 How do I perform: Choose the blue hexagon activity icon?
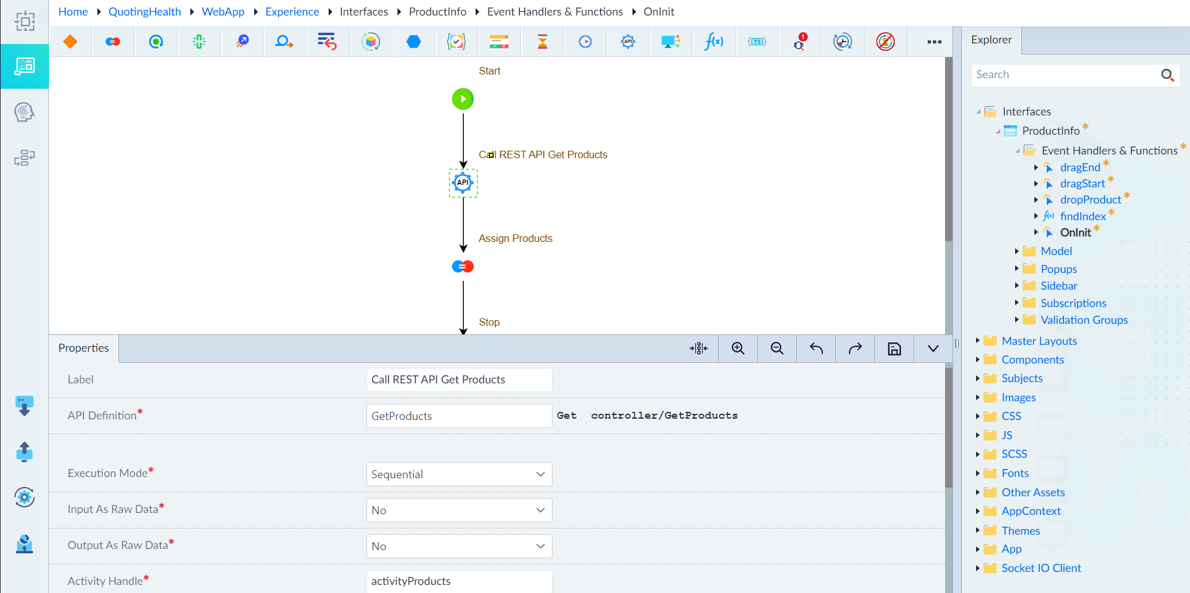coord(414,42)
